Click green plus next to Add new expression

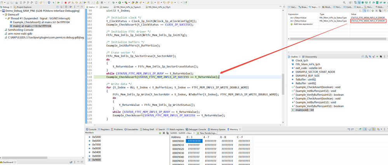click(x=292, y=24)
